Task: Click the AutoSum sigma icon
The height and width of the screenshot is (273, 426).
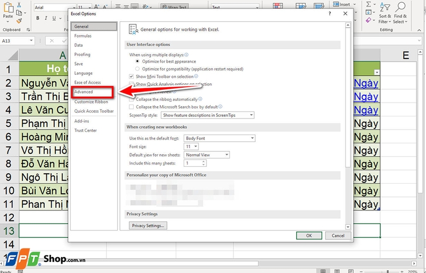Action: 368,4
